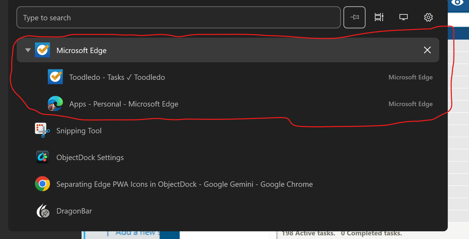Open the settings gear icon
This screenshot has width=469, height=239.
[x=428, y=17]
